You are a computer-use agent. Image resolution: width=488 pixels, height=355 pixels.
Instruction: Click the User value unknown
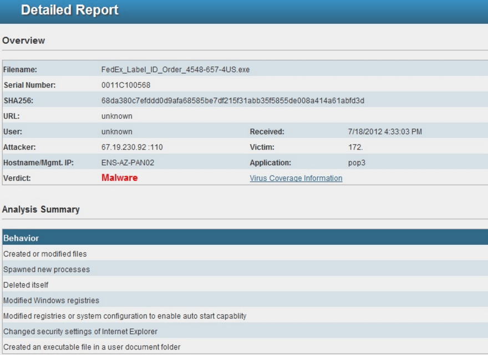[x=116, y=132]
